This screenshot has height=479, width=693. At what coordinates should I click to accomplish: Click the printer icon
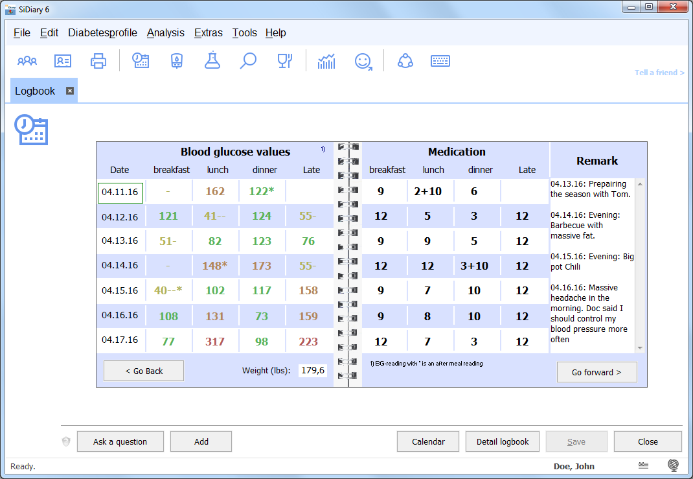coord(98,61)
